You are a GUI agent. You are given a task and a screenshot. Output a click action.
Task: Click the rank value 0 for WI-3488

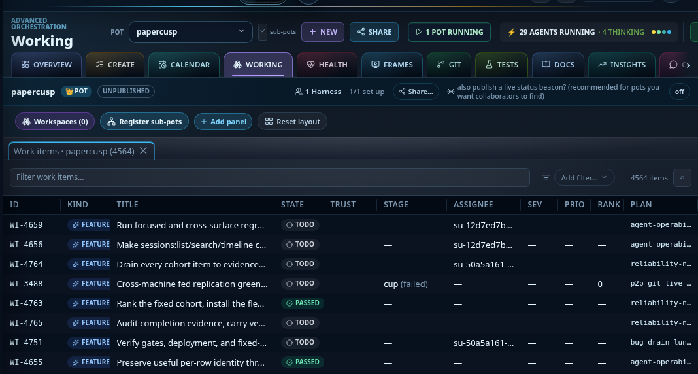coord(600,284)
